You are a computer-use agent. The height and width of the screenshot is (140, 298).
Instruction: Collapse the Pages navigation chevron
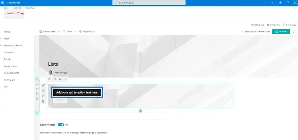[x=1, y=39]
